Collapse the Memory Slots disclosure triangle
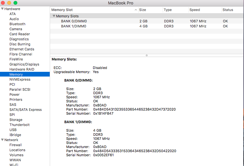Screen dimensions: 244x166 click(54, 16)
